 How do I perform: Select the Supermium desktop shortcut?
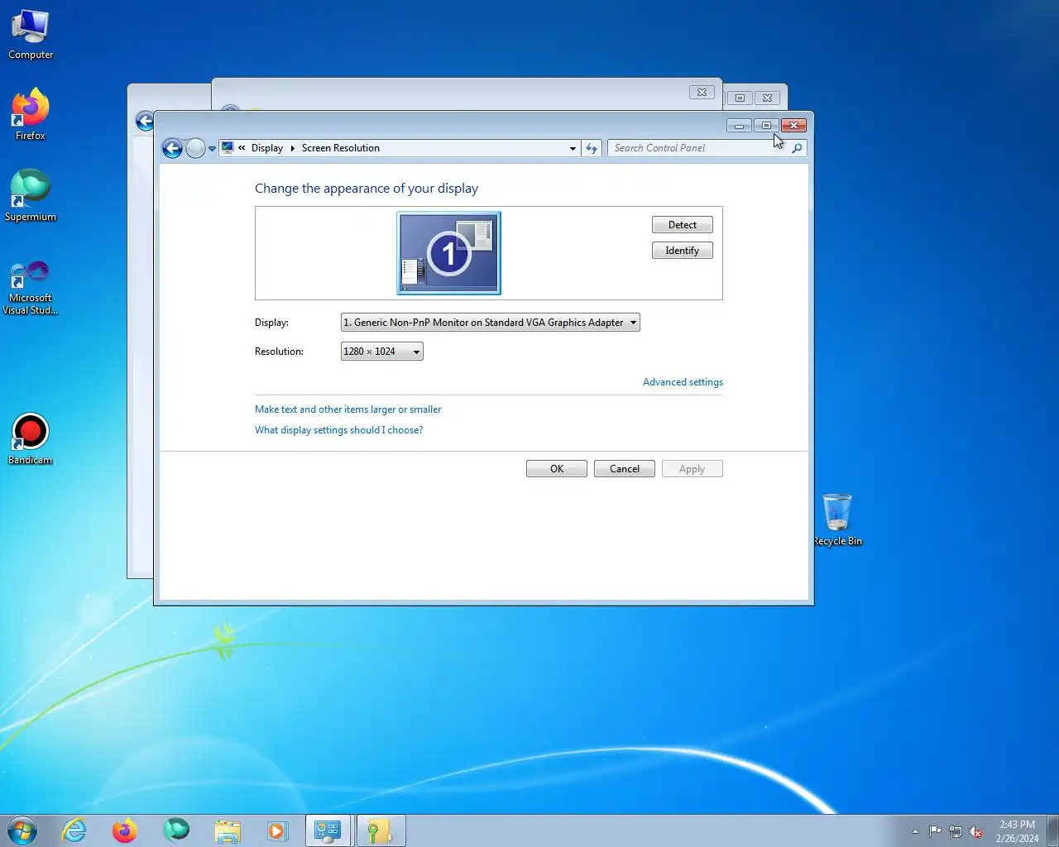(x=31, y=196)
